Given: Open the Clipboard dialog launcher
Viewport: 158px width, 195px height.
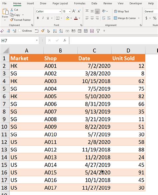Looking at the screenshot, I should pyautogui.click(x=32, y=25).
